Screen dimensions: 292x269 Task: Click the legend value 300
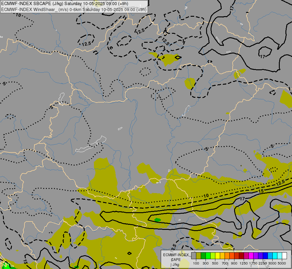tap(206, 263)
